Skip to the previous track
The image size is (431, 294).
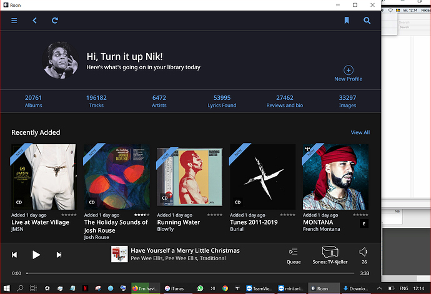point(14,255)
